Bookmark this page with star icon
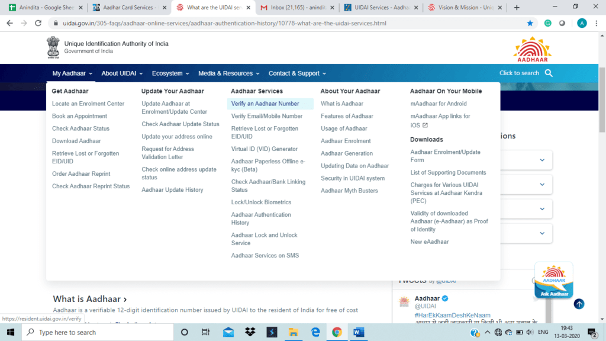606x341 pixels. 530,23
